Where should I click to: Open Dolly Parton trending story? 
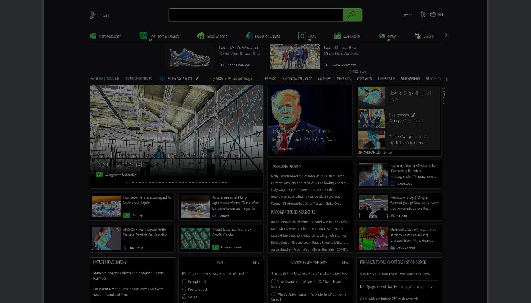tap(309, 176)
